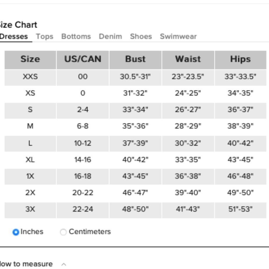Click the XL bust measurement 40"-42"
Screen dimensions: 269x269
tap(135, 160)
